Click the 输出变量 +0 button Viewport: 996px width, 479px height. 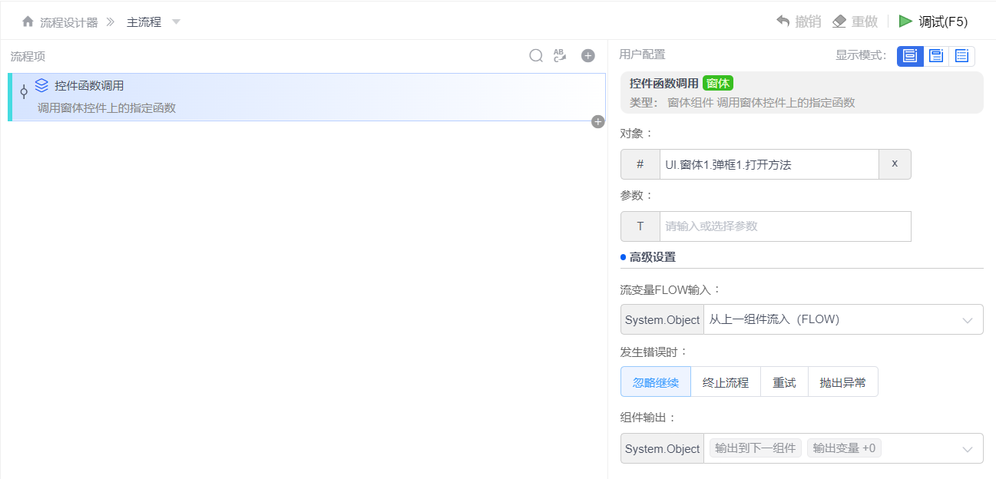point(843,448)
